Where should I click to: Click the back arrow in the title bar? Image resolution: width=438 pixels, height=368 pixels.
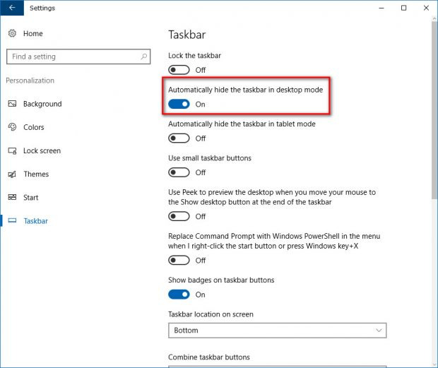point(12,8)
